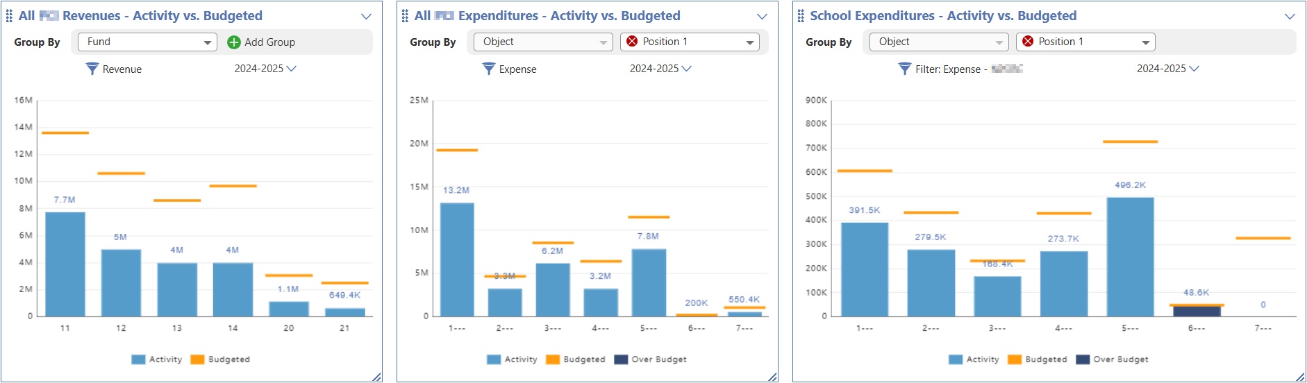This screenshot has height=383, width=1307.
Task: Click the 496.2K bar in School Expenditures chart
Action: coord(1130,257)
